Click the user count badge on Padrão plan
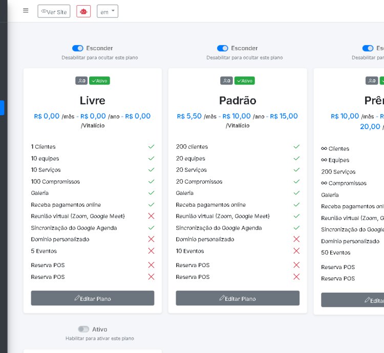This screenshot has height=353, width=384. point(226,81)
